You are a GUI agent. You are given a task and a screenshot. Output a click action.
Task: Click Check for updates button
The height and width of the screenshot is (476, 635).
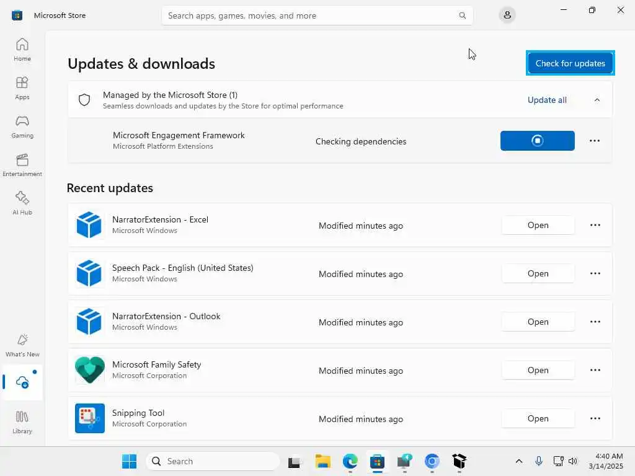(x=571, y=63)
